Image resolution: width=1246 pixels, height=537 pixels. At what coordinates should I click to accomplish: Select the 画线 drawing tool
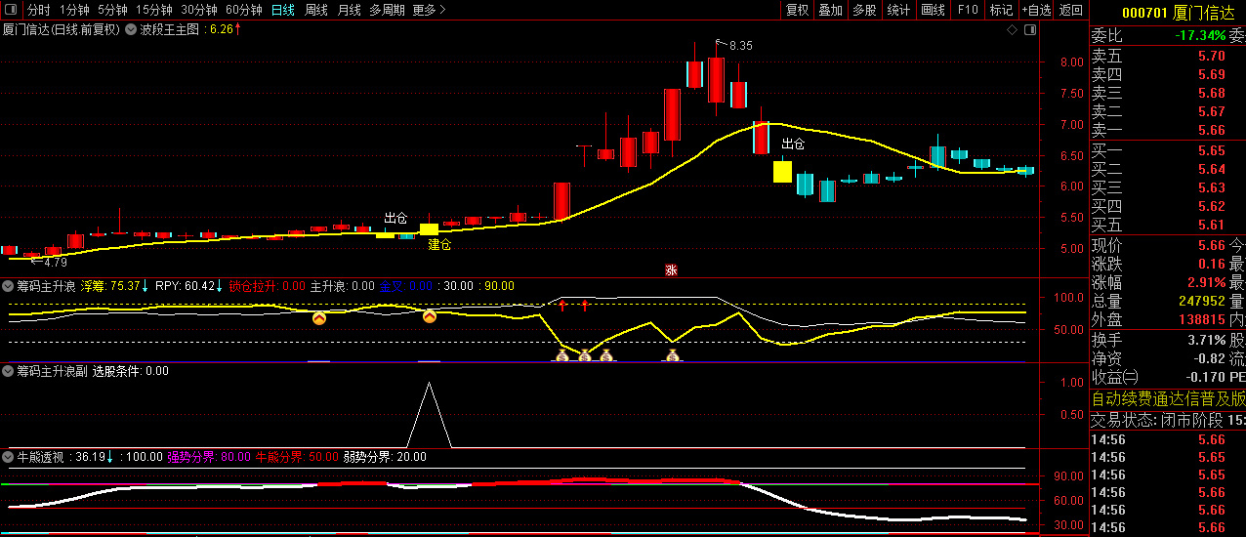click(933, 10)
